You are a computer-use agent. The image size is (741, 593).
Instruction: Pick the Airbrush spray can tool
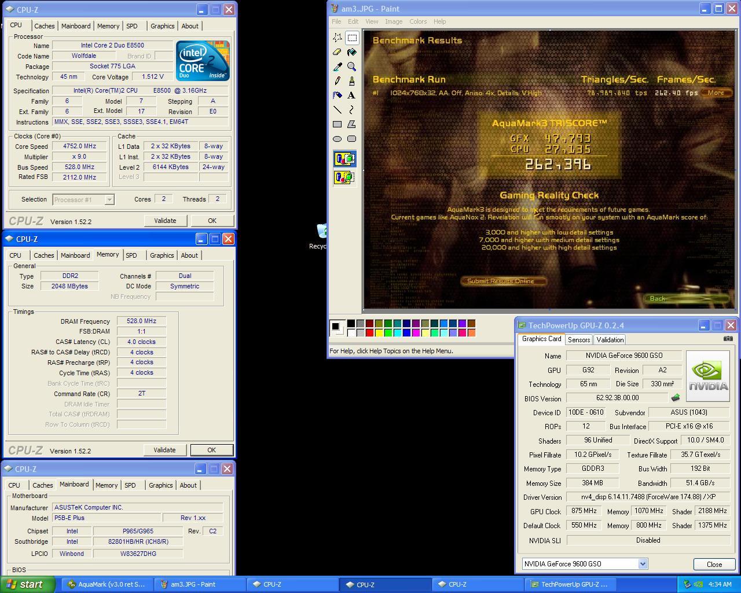tap(338, 96)
